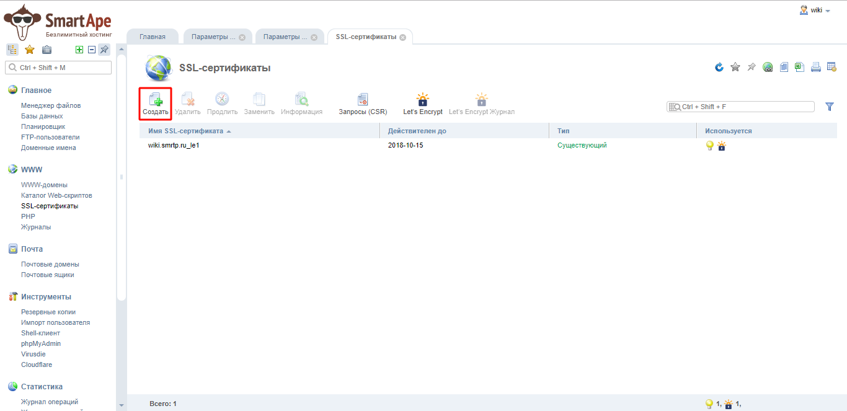Show favorites in the sidebar menu

tap(29, 50)
